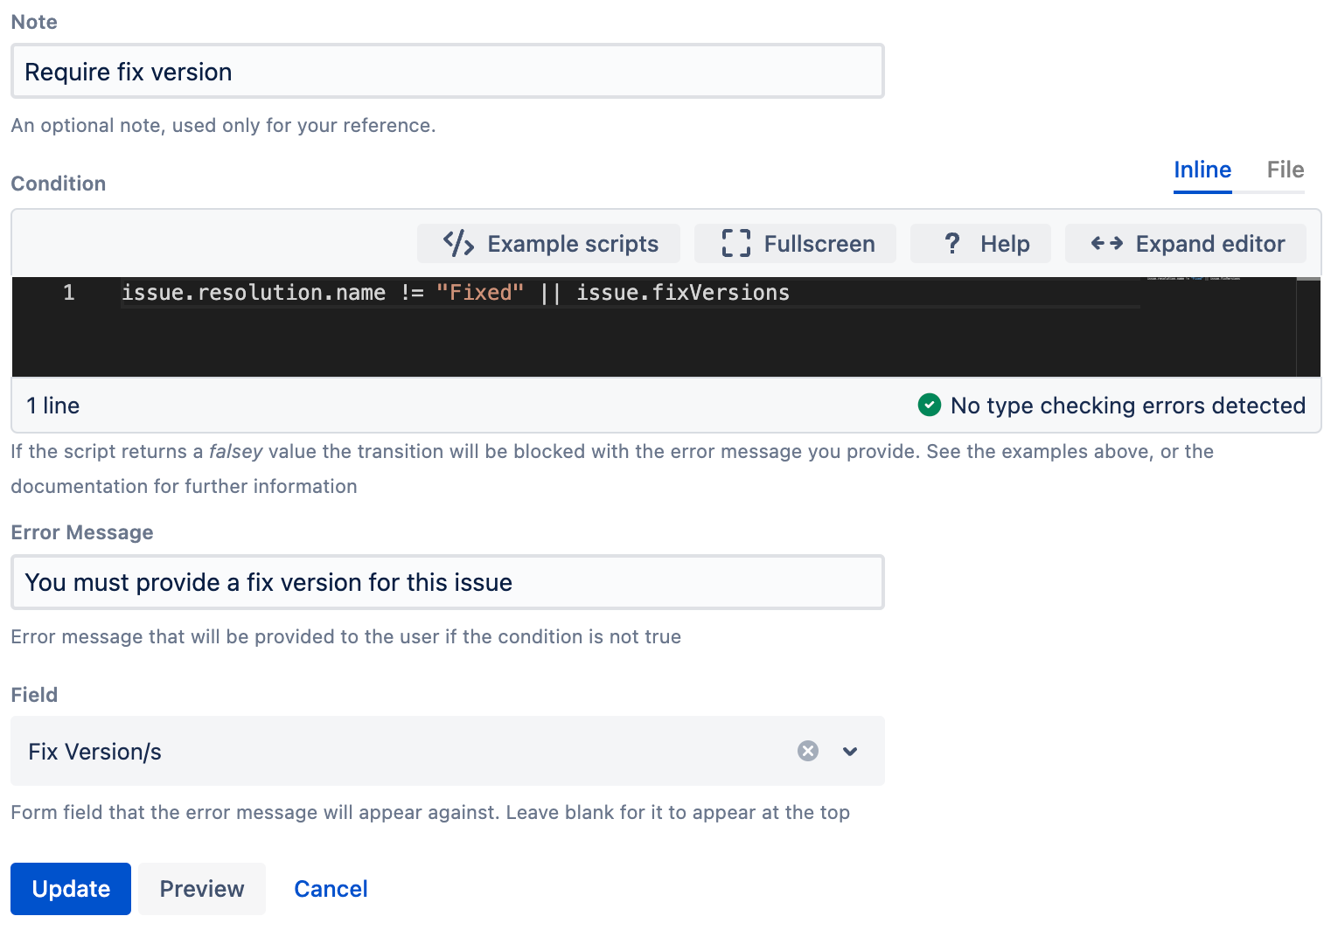Click line number 1 in editor gutter
The height and width of the screenshot is (930, 1338).
pyautogui.click(x=68, y=293)
